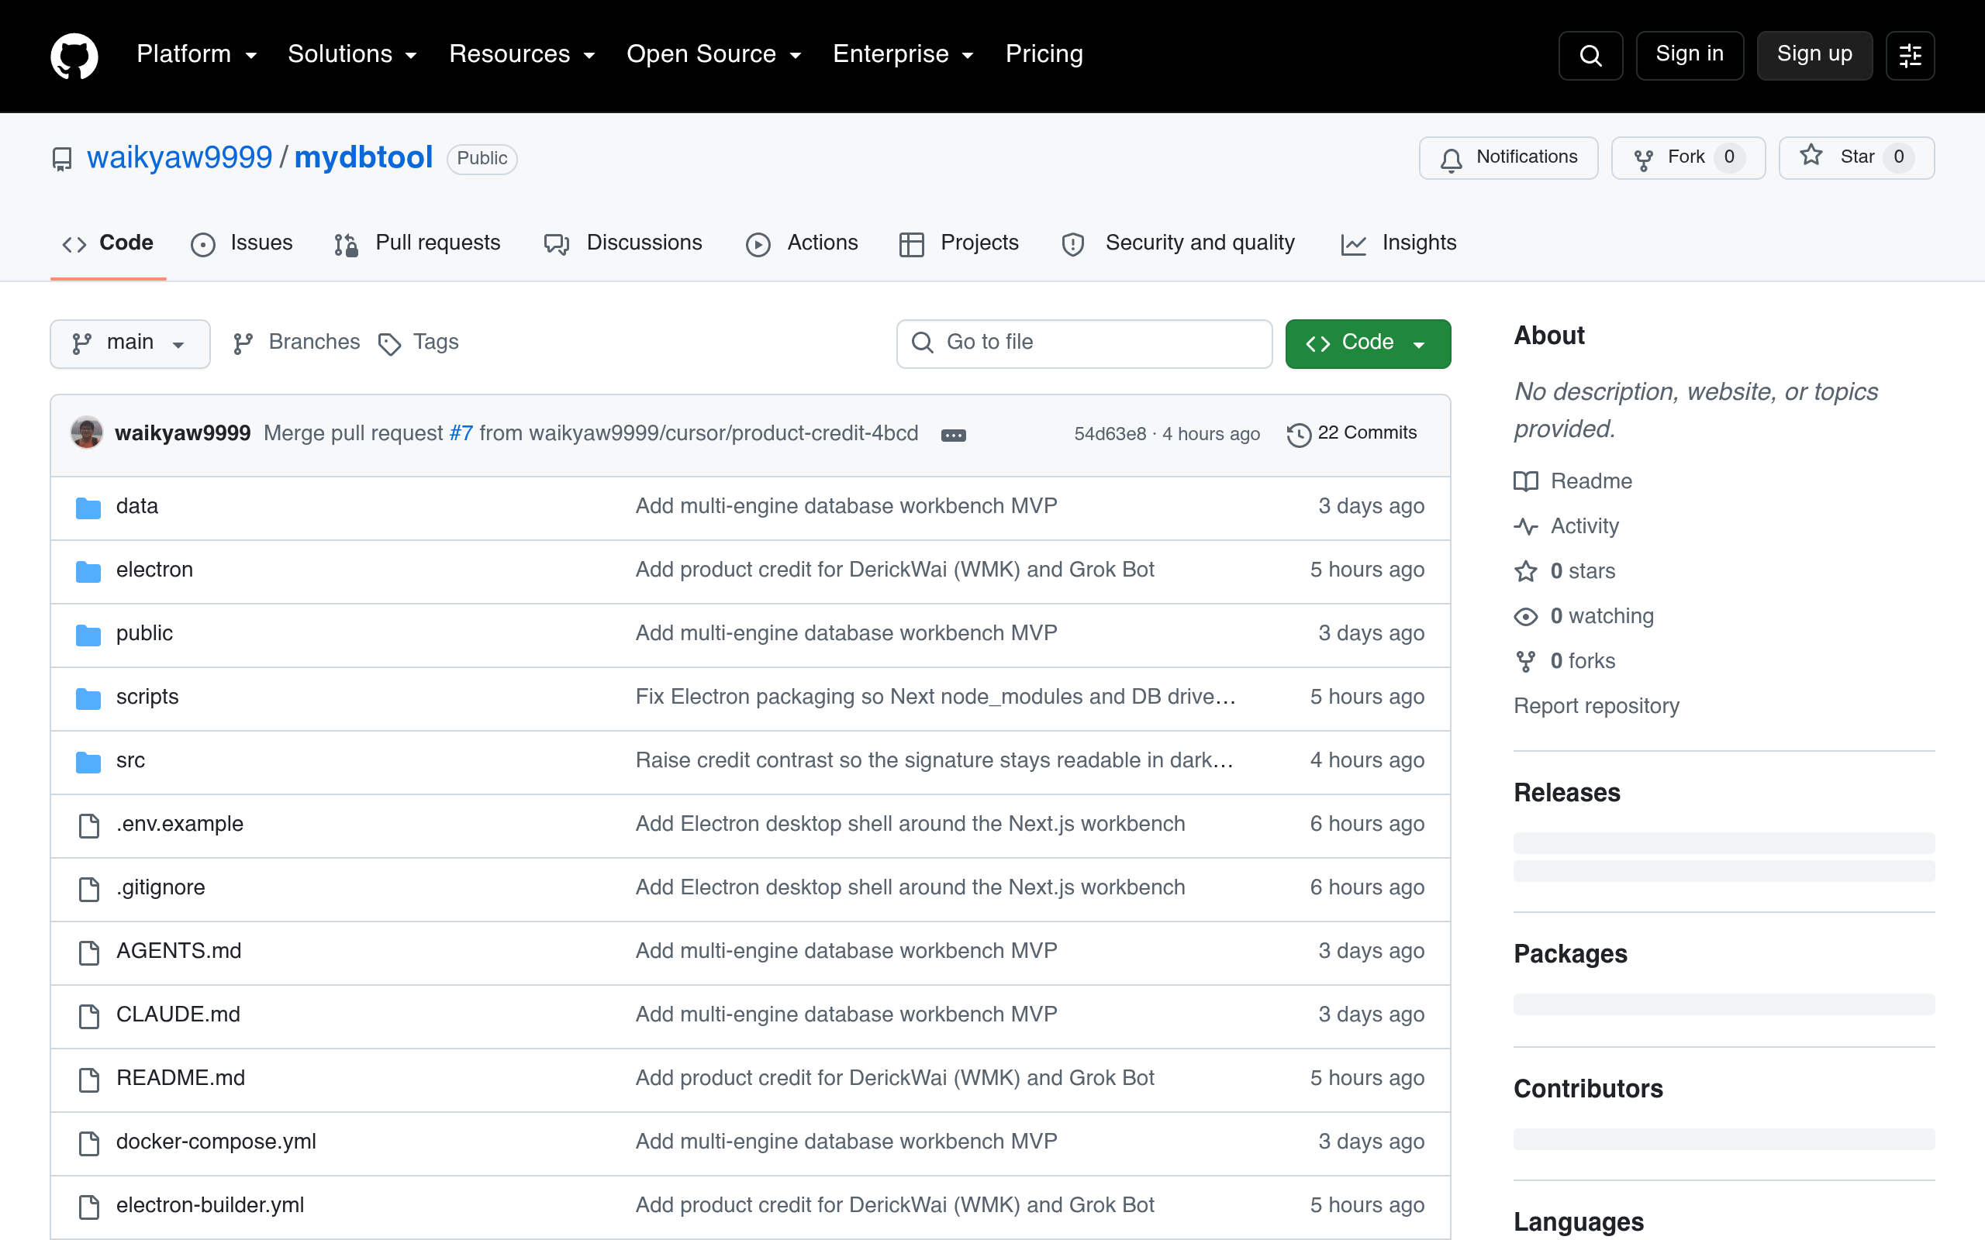This screenshot has height=1240, width=1985.
Task: Open the 22 Commits history icon
Action: click(x=1299, y=435)
